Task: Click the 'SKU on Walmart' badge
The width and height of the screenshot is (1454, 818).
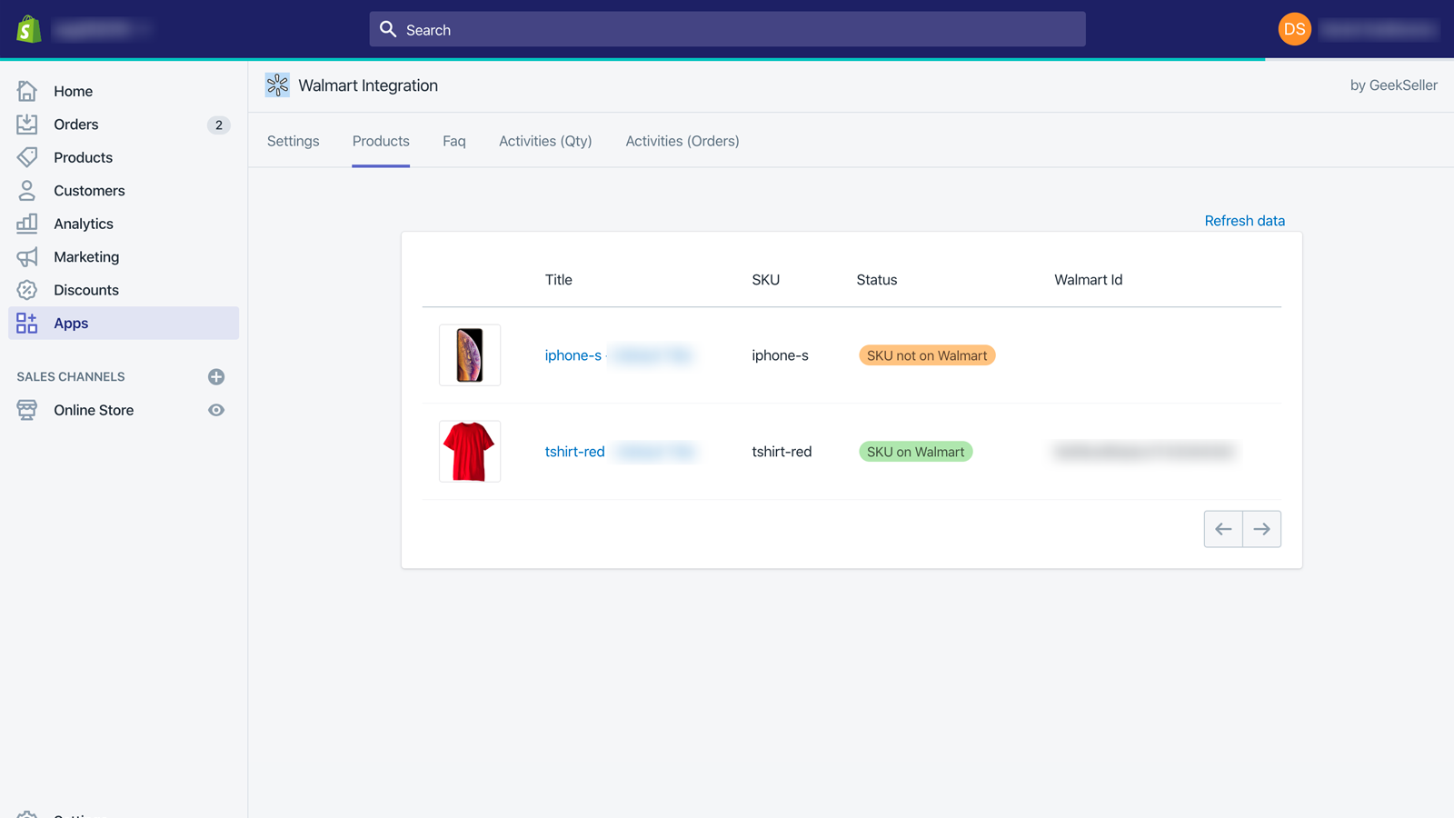Action: click(x=916, y=452)
